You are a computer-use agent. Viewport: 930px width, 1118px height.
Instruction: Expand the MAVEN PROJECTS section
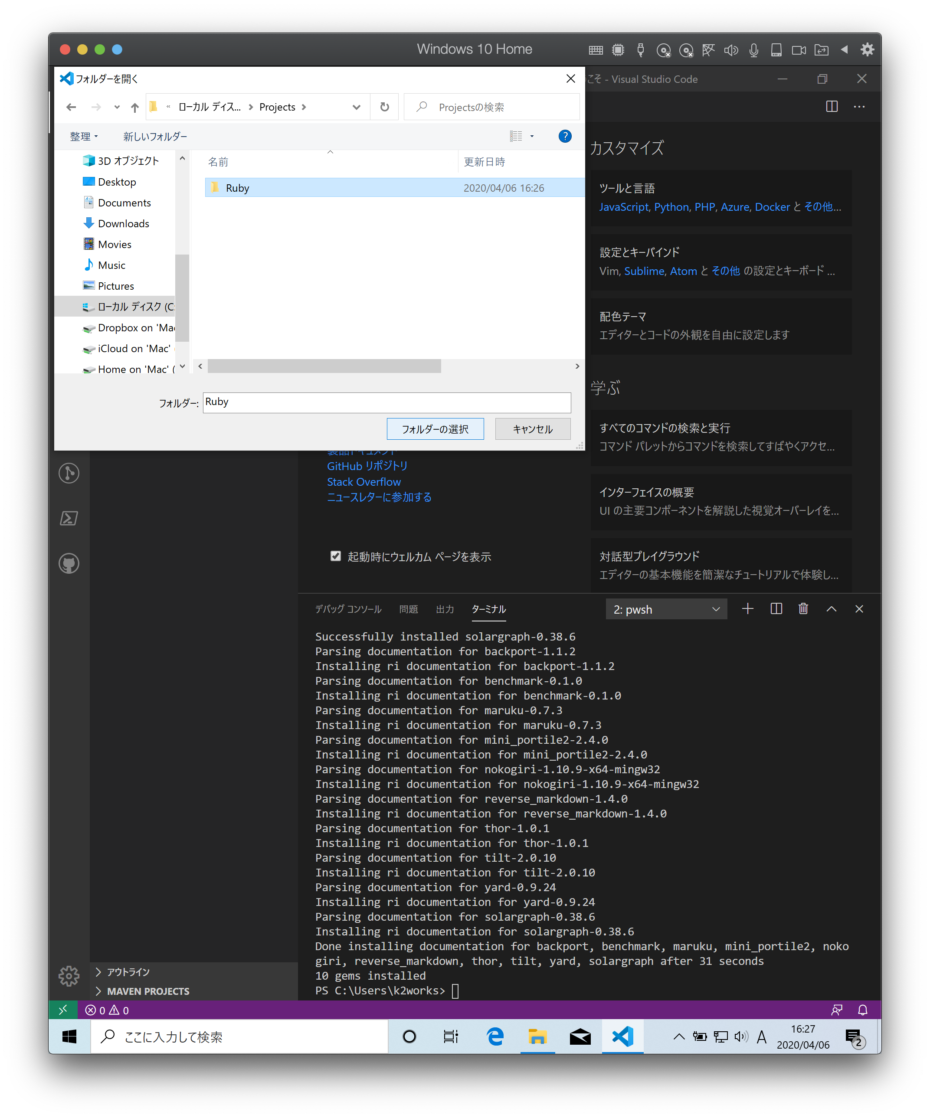tap(147, 991)
